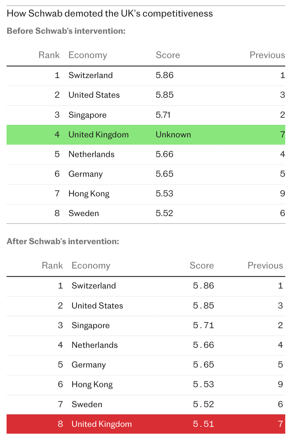Click United States in the second table
This screenshot has height=444, width=294.
pos(97,306)
